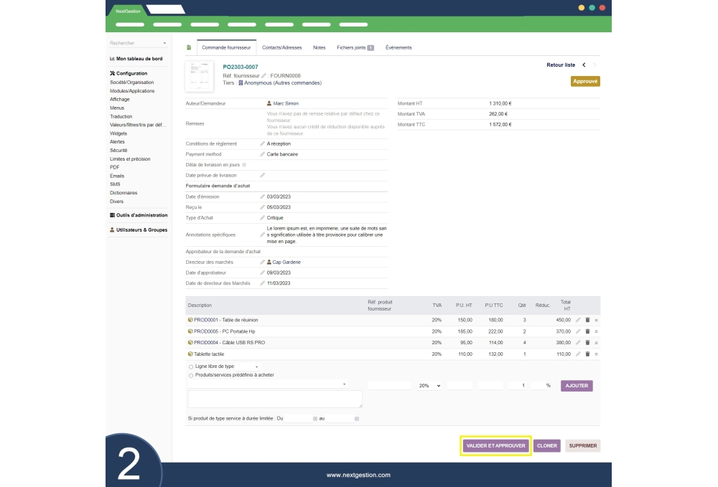Select the 'Ligne libre de type' radio button

(189, 366)
